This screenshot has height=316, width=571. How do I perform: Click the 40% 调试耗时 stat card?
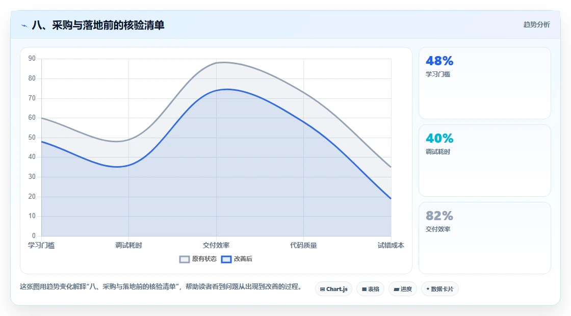(485, 161)
